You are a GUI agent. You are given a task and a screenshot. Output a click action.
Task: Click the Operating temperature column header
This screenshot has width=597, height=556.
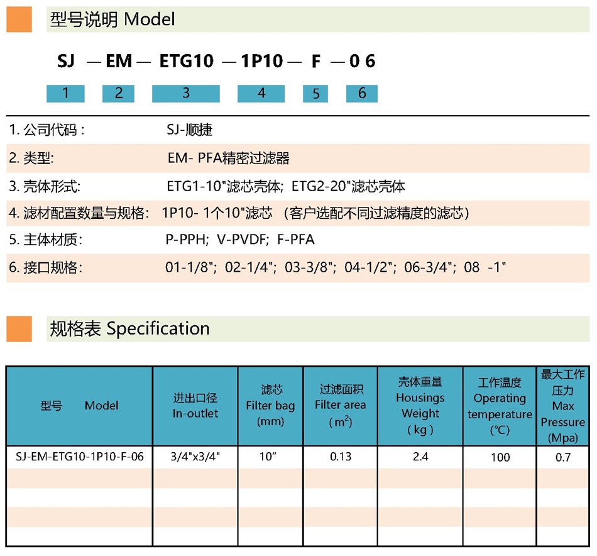coord(500,406)
